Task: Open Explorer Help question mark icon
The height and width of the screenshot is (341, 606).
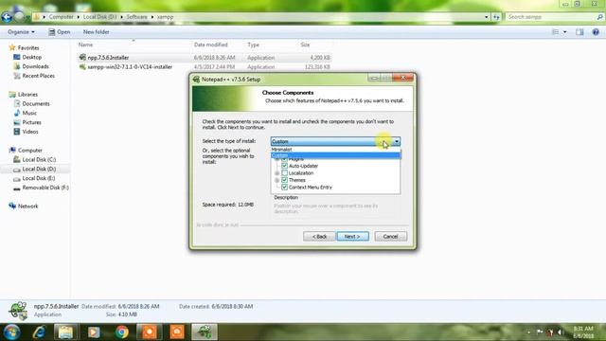Action: 596,32
